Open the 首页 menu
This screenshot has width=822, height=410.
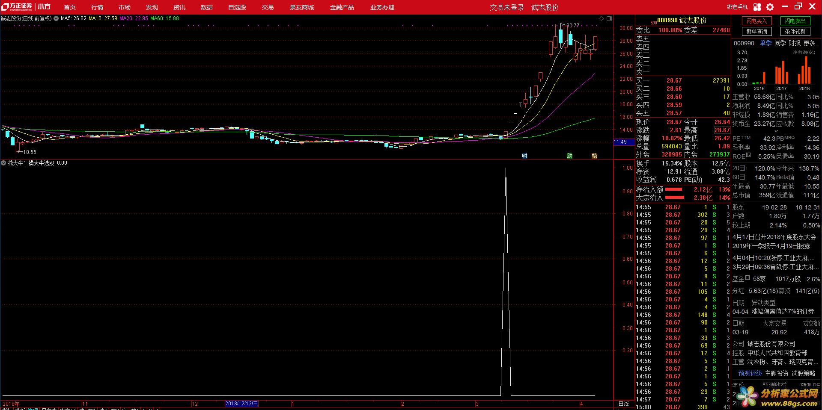pos(70,7)
